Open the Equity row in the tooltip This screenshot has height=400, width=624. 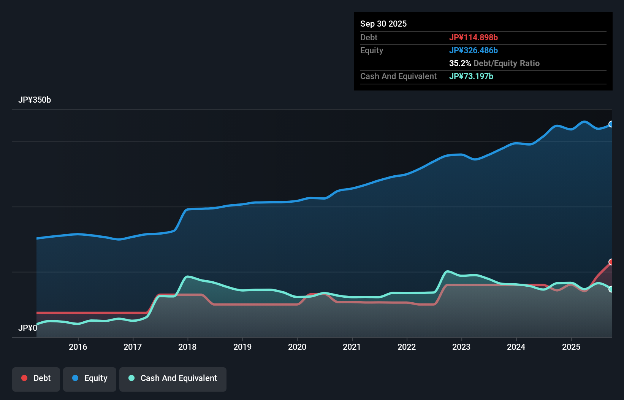(x=372, y=50)
